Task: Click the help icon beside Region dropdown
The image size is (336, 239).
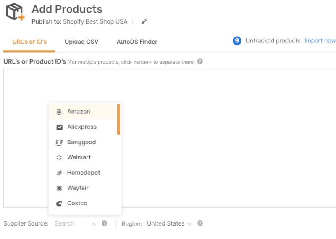Action: click(200, 223)
